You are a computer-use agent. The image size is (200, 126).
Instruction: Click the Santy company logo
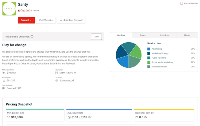[9, 9]
